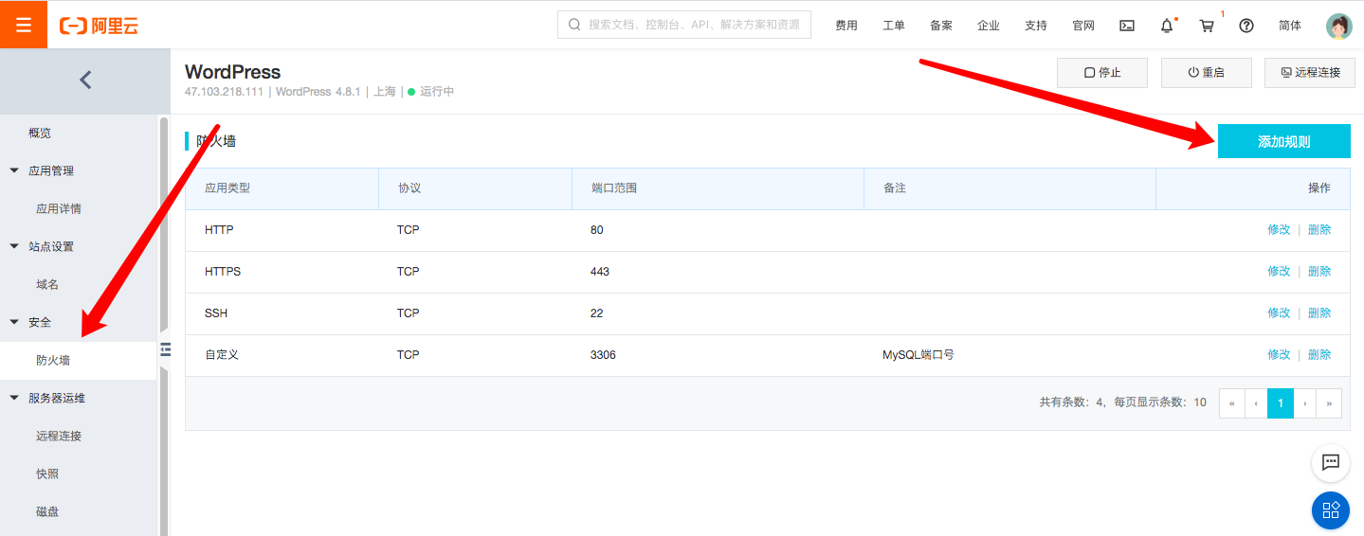Click 修改 for the HTTPS rule
The image size is (1364, 536).
point(1279,272)
